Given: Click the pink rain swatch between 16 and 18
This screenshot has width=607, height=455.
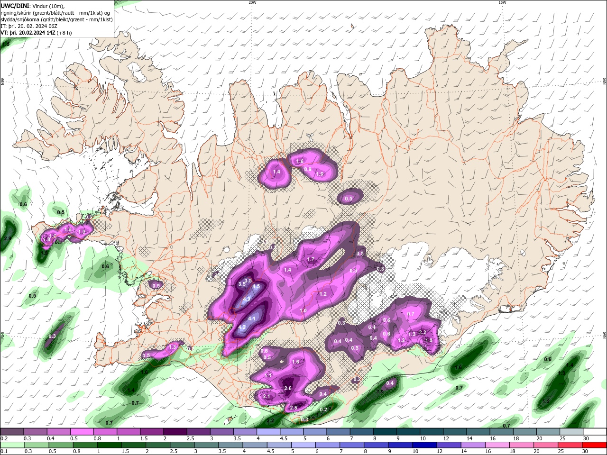Looking at the screenshot, I should click(498, 445).
